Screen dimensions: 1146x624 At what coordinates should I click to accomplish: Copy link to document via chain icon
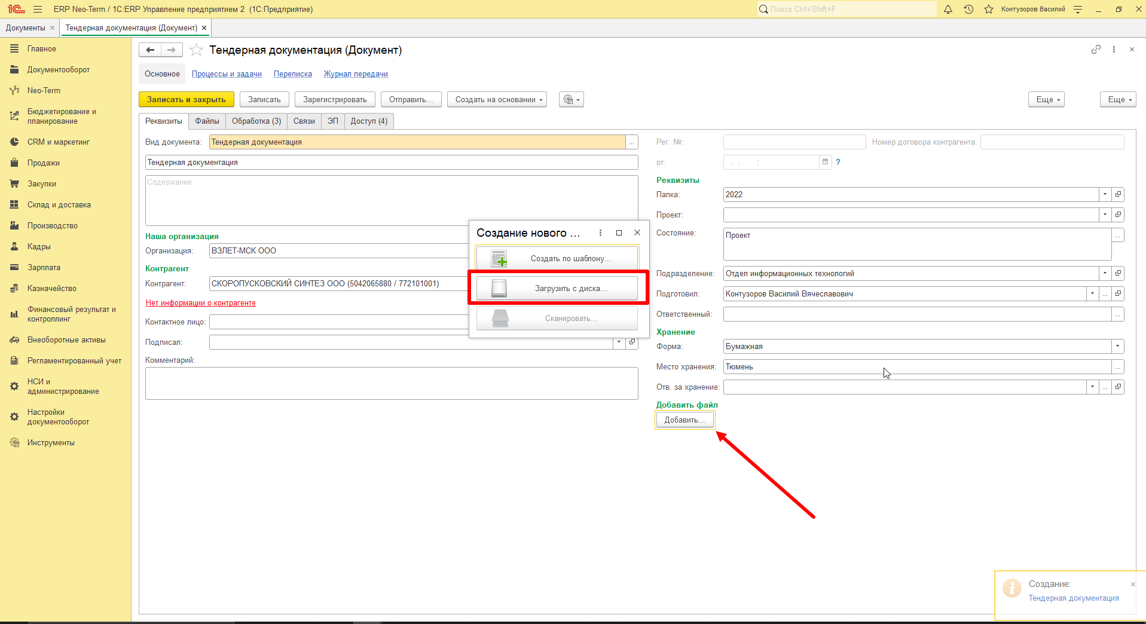[x=1096, y=50]
